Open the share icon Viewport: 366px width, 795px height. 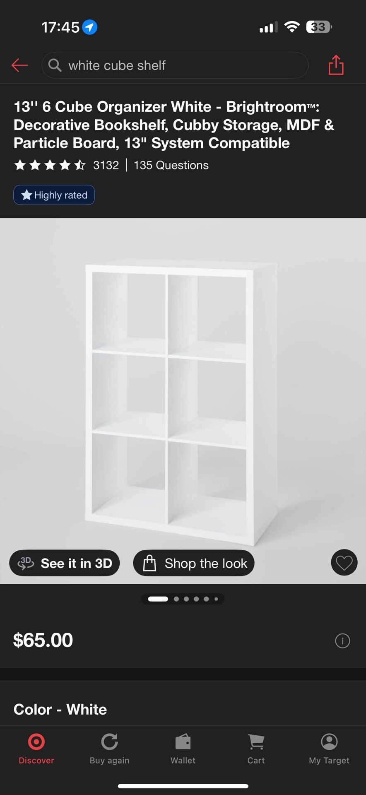tap(336, 65)
